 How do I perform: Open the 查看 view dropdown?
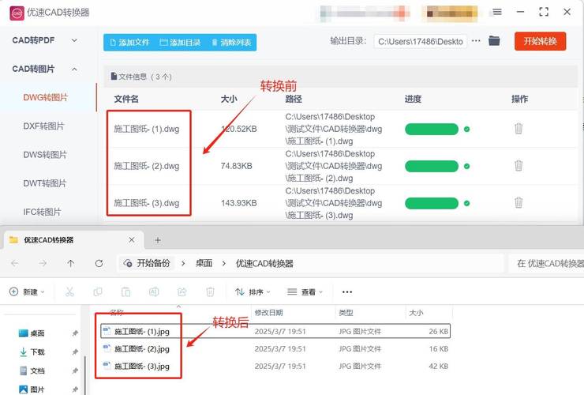coord(305,292)
